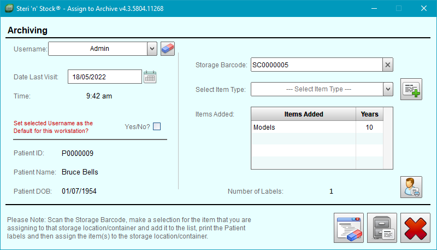The width and height of the screenshot is (437, 250).
Task: Add selected item type to list
Action: coord(411,89)
